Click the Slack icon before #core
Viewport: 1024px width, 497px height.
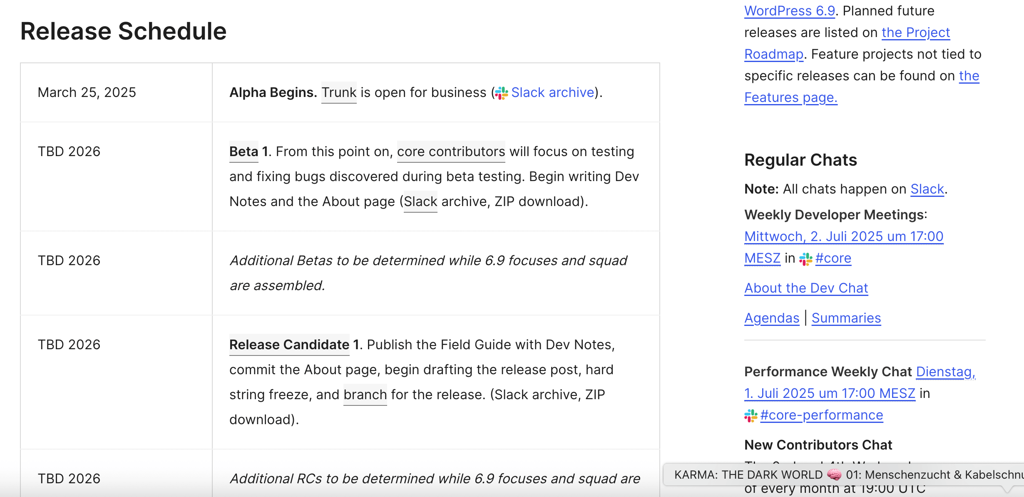[806, 259]
